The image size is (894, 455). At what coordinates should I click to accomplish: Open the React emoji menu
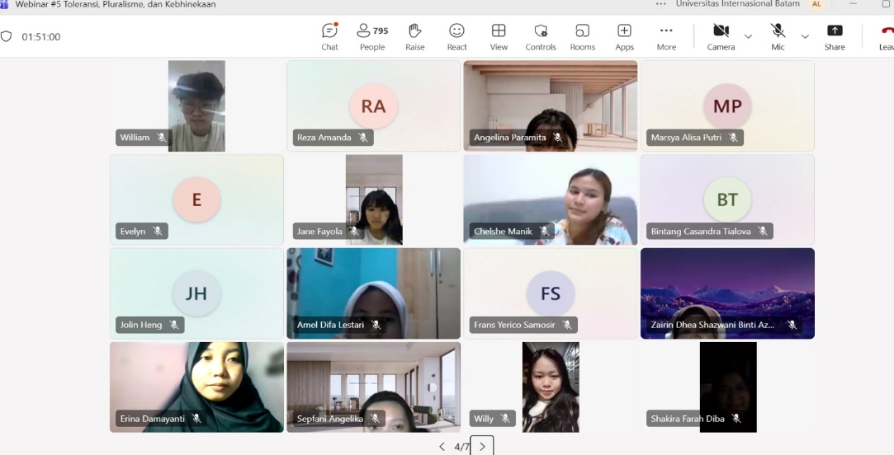tap(456, 36)
